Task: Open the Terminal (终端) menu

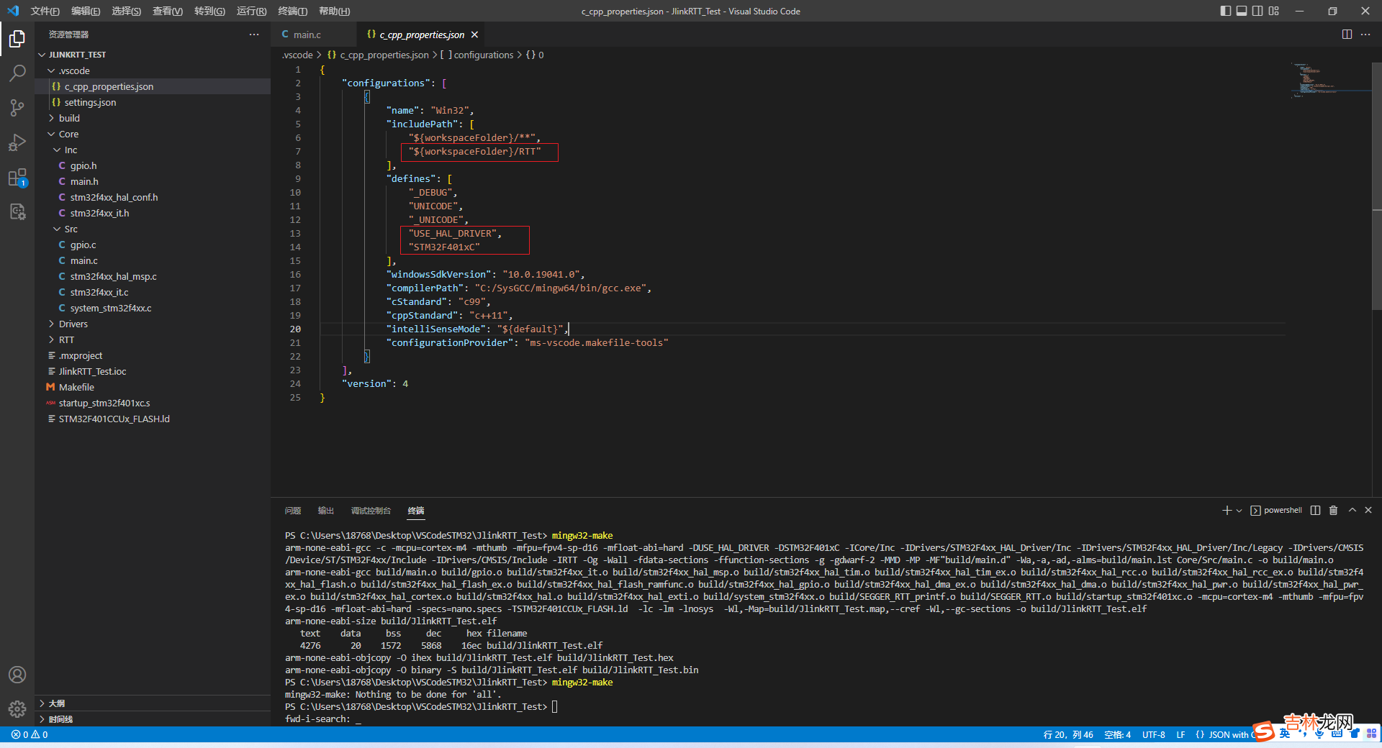Action: [x=292, y=11]
